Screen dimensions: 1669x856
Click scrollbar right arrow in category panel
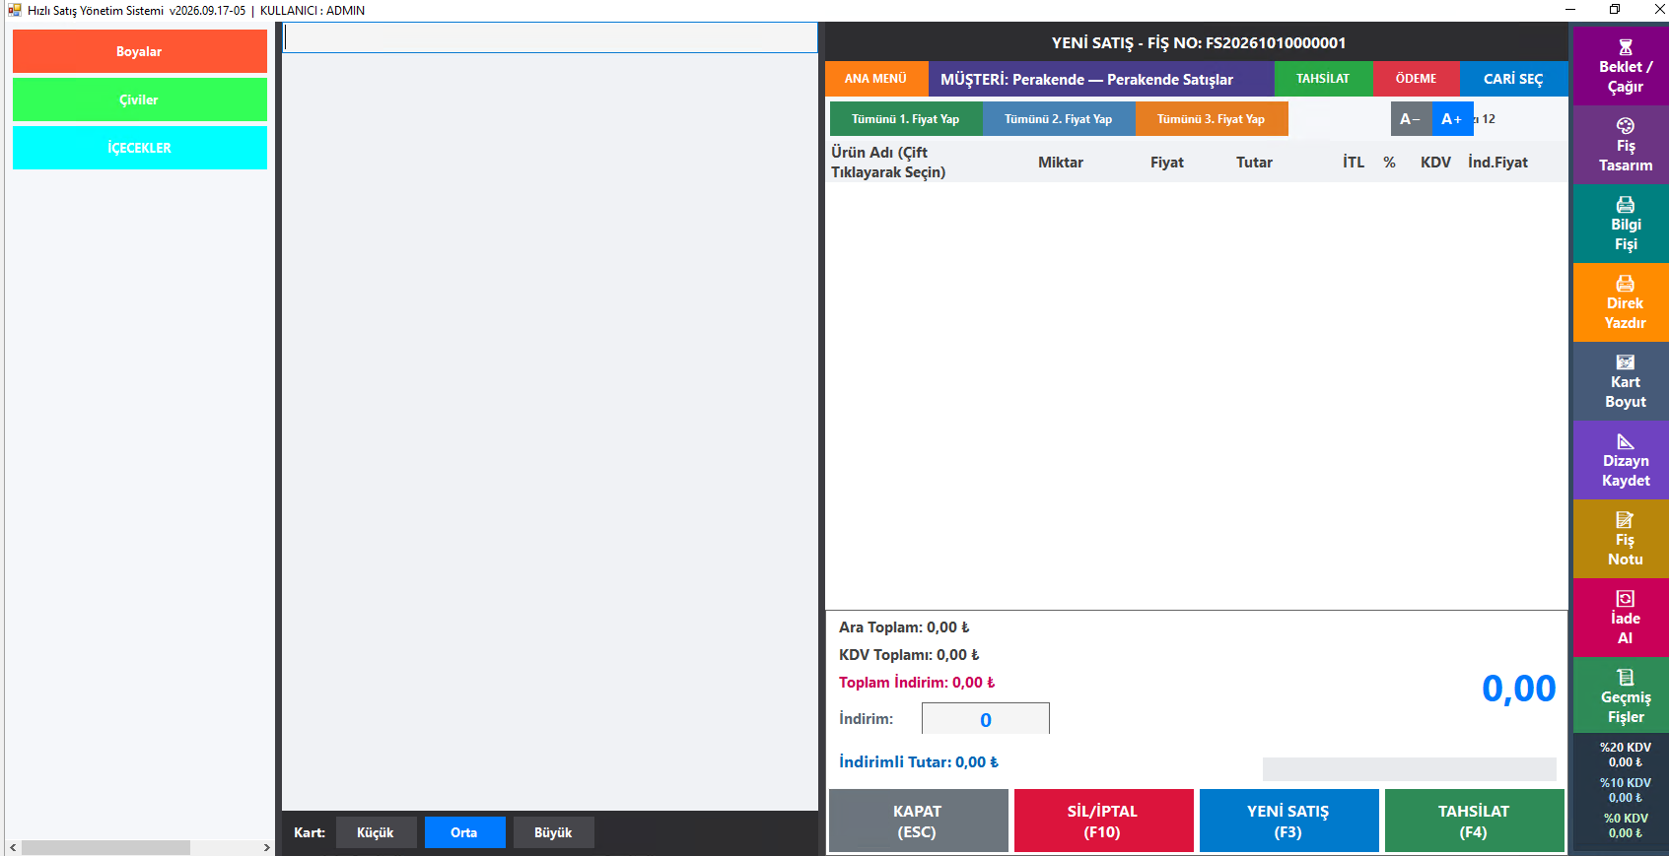pos(266,847)
